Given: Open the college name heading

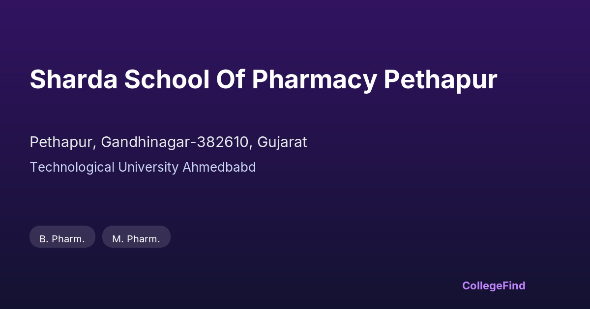Looking at the screenshot, I should (x=263, y=79).
